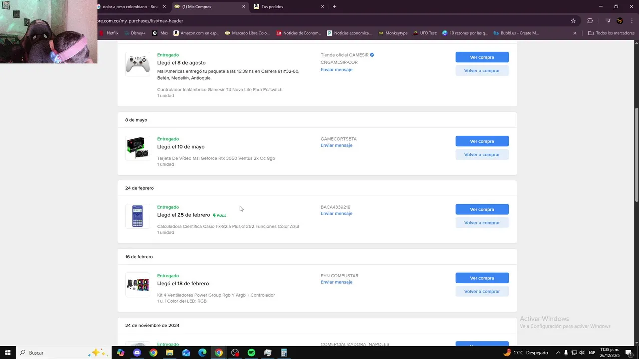The width and height of the screenshot is (639, 359).
Task: Select the (1) Mis Compras tab
Action: [x=210, y=7]
